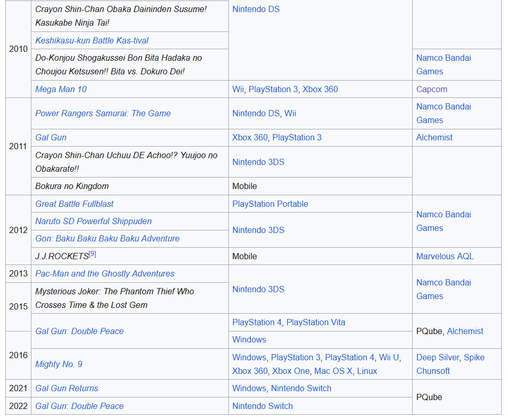Click Windows in the Mighty No. 9 row
Screen dimensions: 508x420
point(249,357)
